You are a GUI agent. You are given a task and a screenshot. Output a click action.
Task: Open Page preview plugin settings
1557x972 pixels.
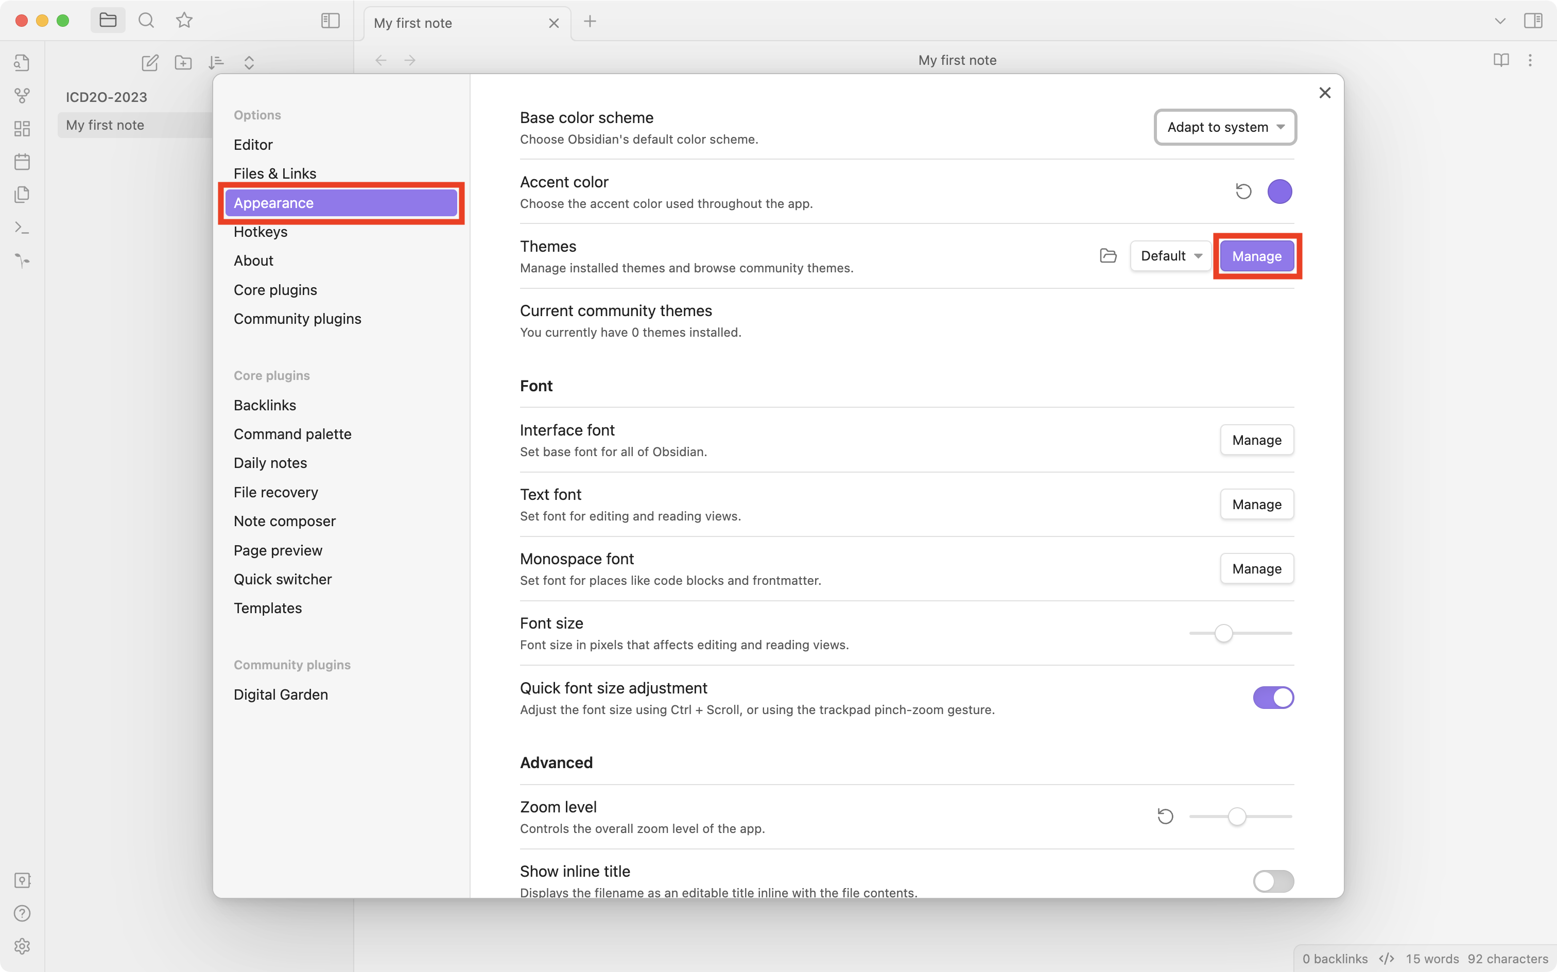pyautogui.click(x=341, y=550)
